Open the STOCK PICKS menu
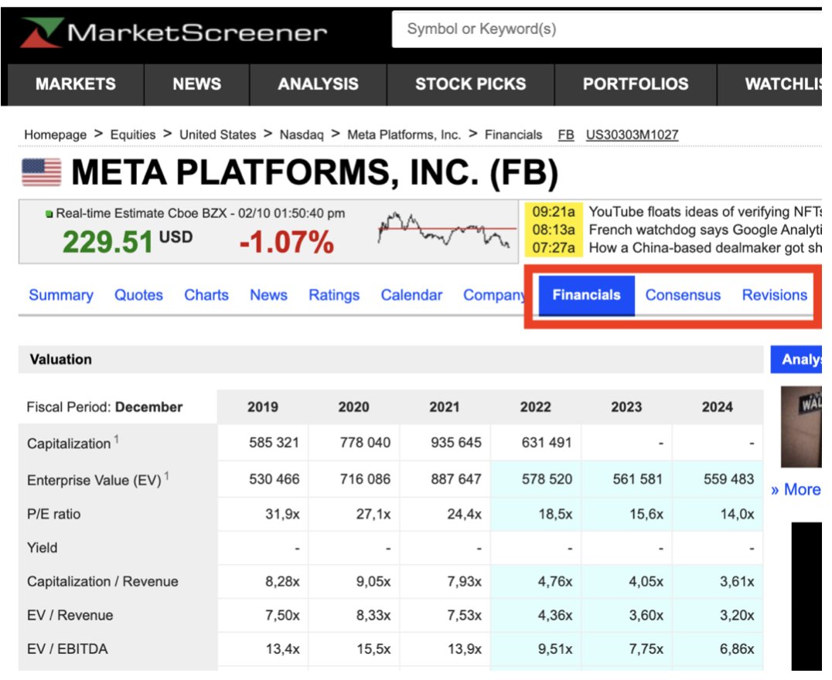The height and width of the screenshot is (680, 832). coord(471,83)
